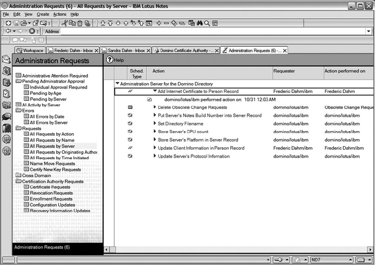Click the Save disk toolbar icon
375x265 pixels.
(x=16, y=23)
